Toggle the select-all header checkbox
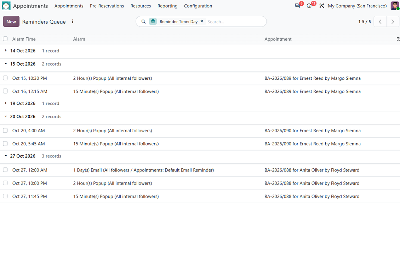The height and width of the screenshot is (265, 400). (x=5, y=39)
